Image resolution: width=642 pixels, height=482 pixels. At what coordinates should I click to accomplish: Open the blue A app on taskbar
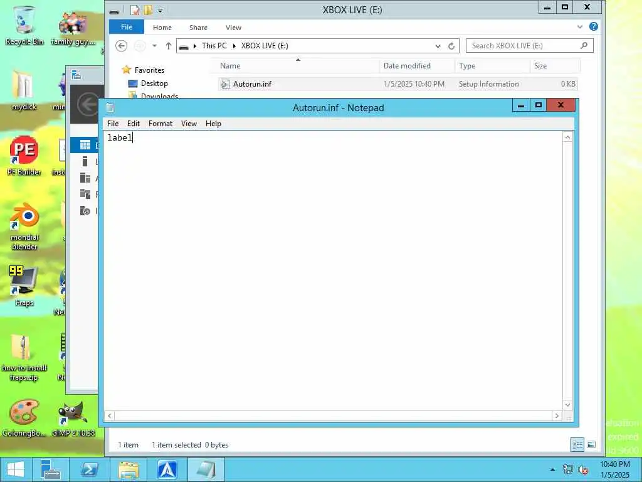pyautogui.click(x=167, y=469)
